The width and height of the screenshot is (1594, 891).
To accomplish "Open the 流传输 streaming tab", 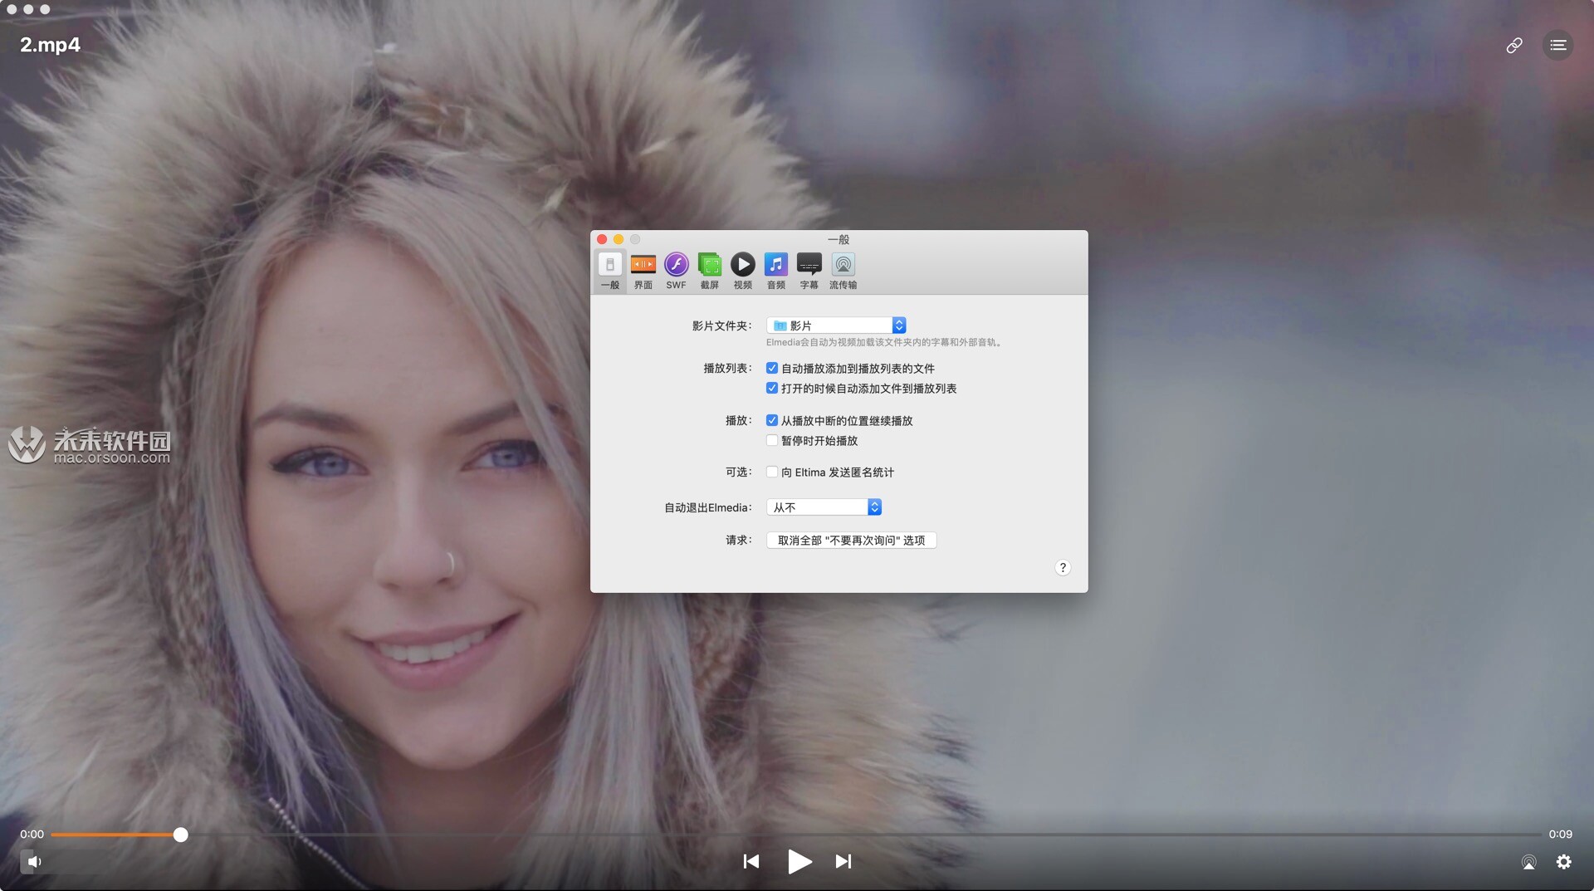I will click(x=843, y=271).
